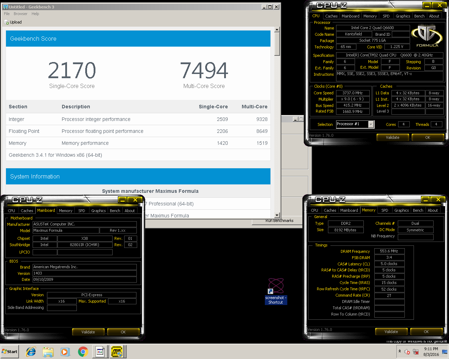Click Validate in the Mainboard CPU-Z window
Viewport: 449px width, 359px height.
[x=88, y=332]
